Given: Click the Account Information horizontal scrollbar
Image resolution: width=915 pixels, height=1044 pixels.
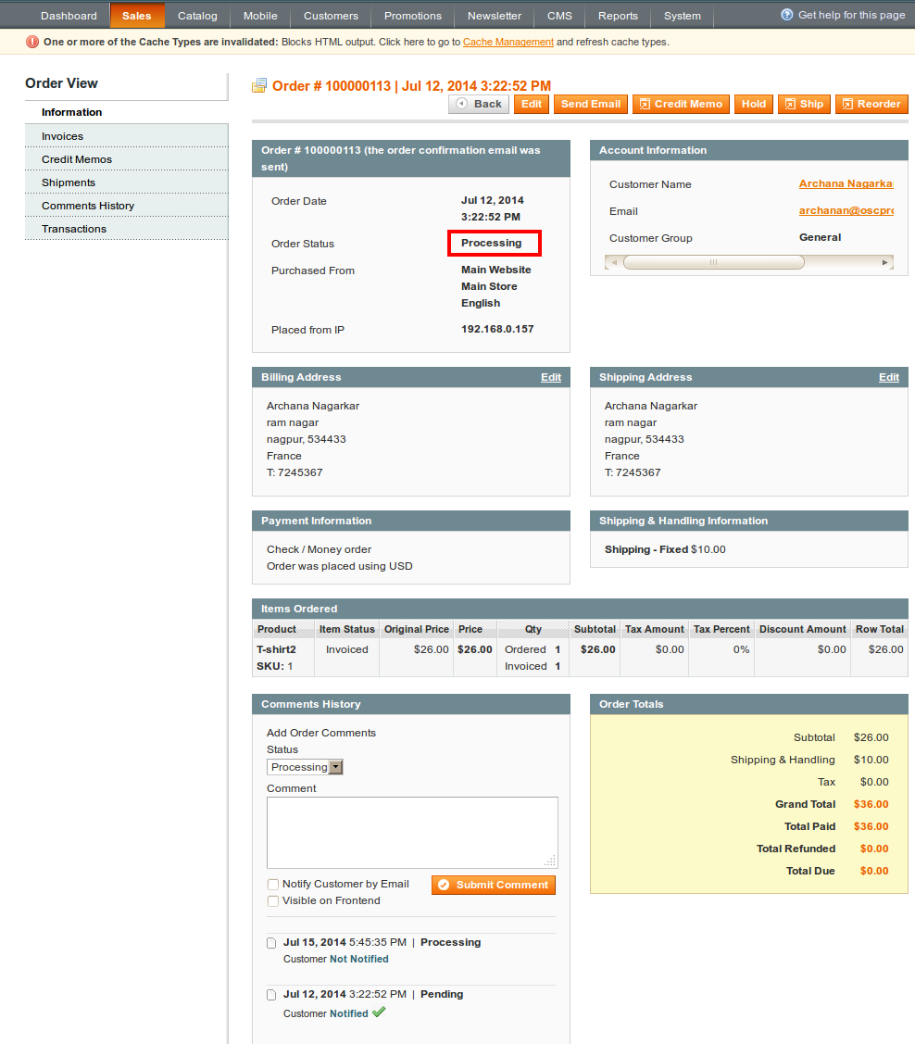Looking at the screenshot, I should click(713, 263).
